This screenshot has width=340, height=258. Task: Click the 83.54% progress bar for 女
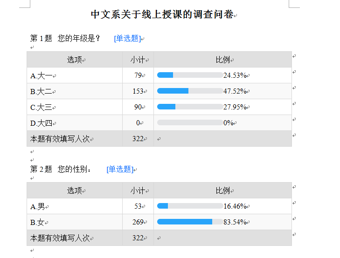[x=190, y=222]
